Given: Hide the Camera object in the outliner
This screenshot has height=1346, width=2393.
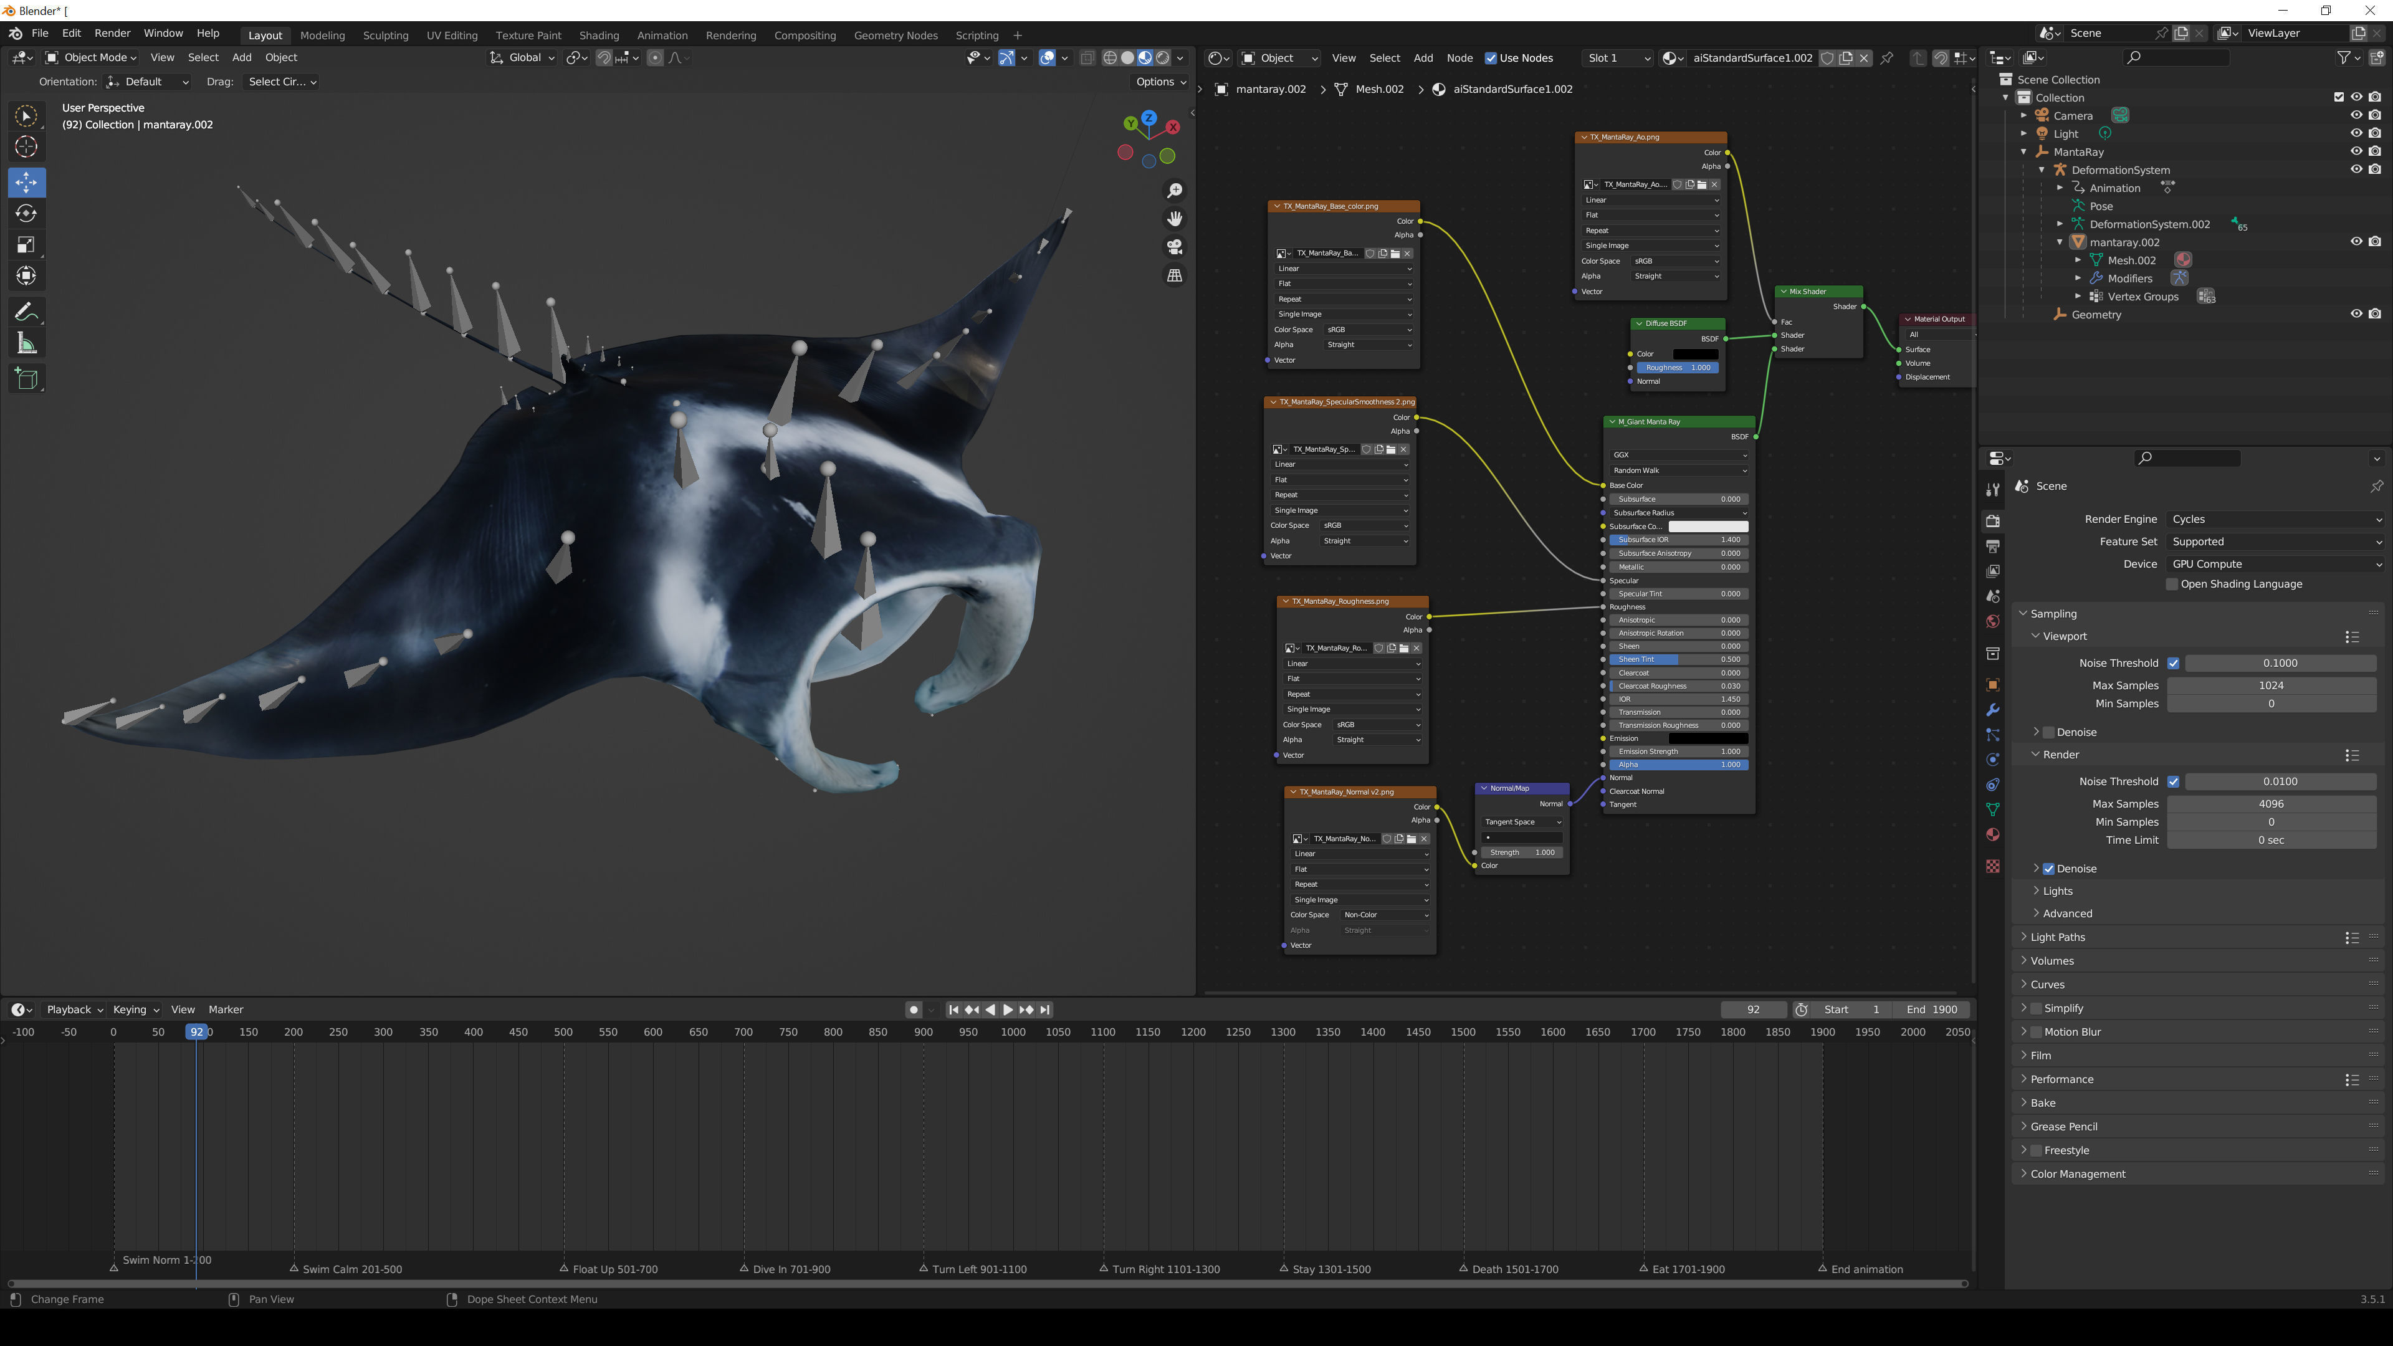Looking at the screenshot, I should (2356, 115).
